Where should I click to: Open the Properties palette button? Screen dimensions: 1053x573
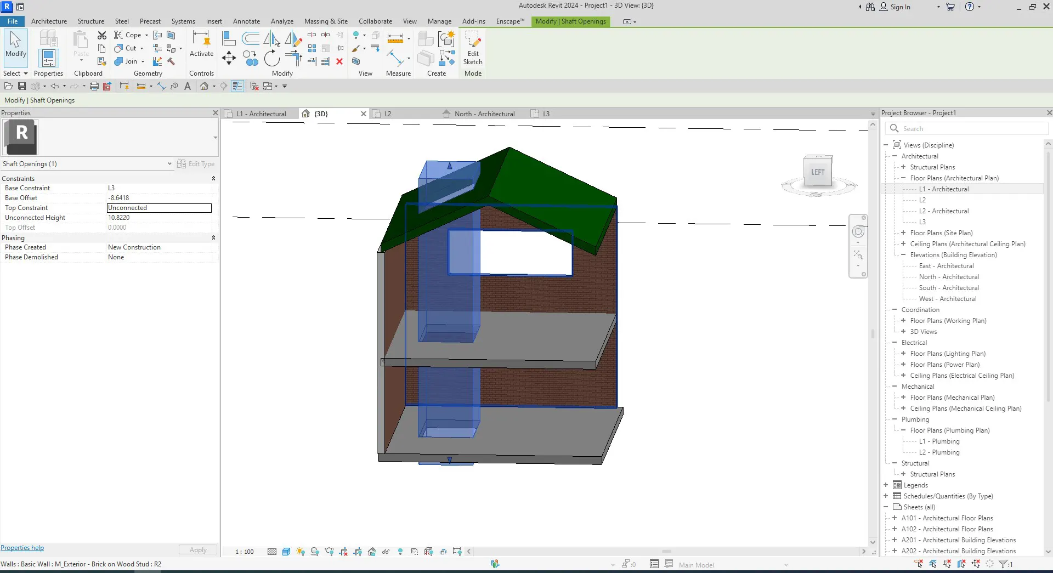[x=48, y=58]
